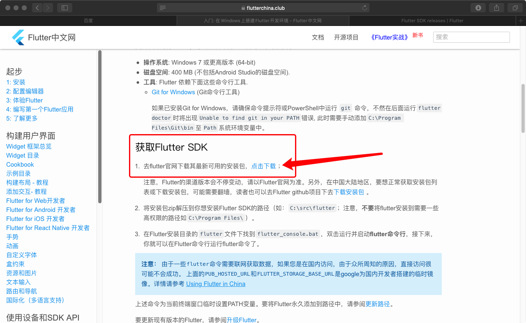Select the 入门: 在Windows上搭建Flutter开发环境 tab
This screenshot has height=323, width=526.
coord(263,21)
